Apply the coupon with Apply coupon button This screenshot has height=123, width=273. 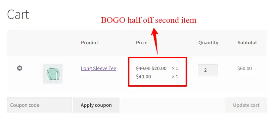point(96,105)
